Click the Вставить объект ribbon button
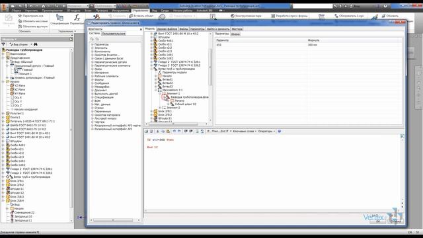The width and height of the screenshot is (423, 238). [x=141, y=16]
